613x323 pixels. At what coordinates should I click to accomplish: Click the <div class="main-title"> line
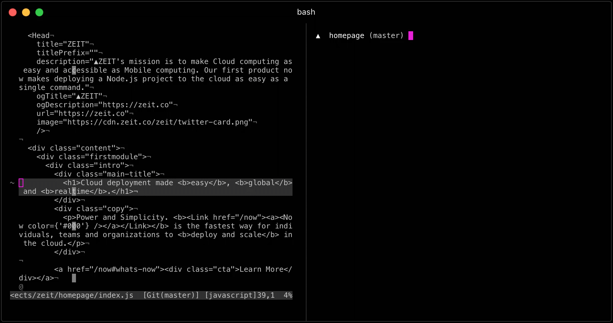click(x=109, y=174)
